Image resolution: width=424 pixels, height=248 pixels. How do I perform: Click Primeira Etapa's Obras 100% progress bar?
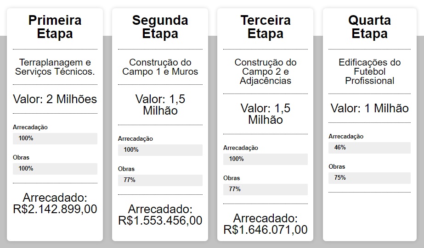55,169
